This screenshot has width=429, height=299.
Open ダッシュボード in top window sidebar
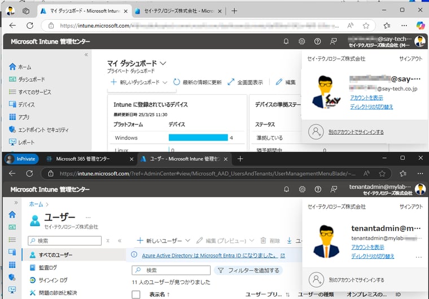click(27, 80)
